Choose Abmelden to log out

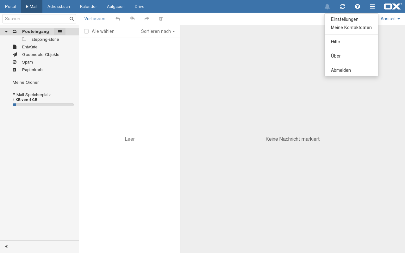(x=341, y=70)
